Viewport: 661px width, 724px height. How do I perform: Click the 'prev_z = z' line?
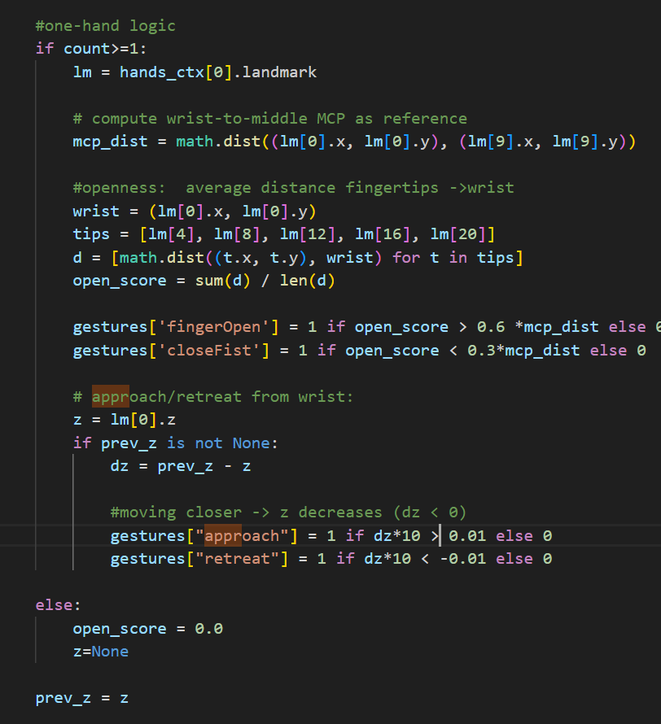click(x=81, y=698)
